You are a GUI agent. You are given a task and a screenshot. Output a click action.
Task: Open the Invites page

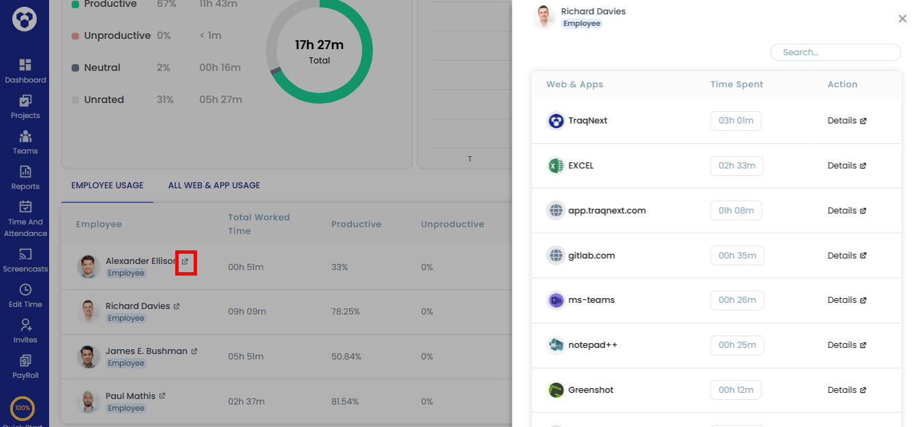tap(25, 331)
